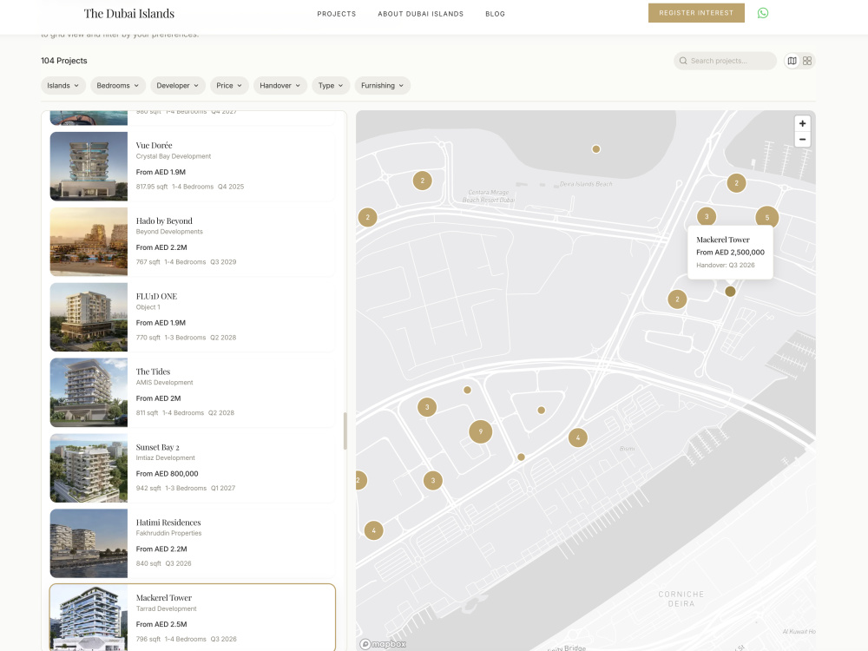The image size is (868, 651).
Task: Open About Dubai Islands menu item
Action: (x=421, y=14)
